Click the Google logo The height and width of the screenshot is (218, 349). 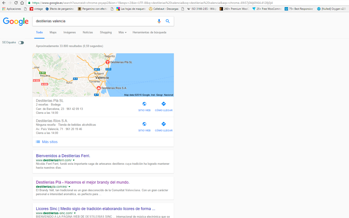16,21
